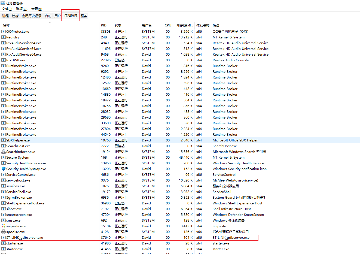Click description 'Shell Infrastructure Host'
Viewport: 360px width, 254px height.
click(232, 209)
